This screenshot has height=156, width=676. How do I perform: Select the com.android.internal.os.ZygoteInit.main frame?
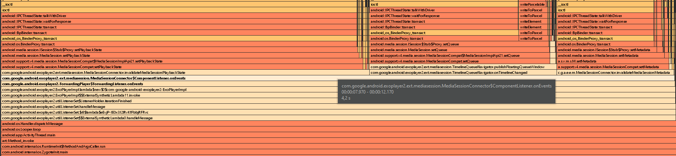tap(338, 152)
